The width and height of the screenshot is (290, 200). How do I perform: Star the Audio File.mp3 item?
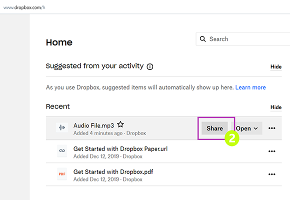120,124
